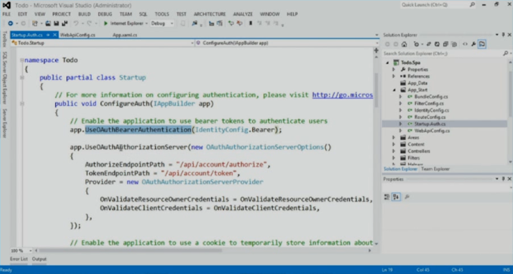Switch to the Team Explorer tab
The image size is (513, 274).
pos(435,169)
